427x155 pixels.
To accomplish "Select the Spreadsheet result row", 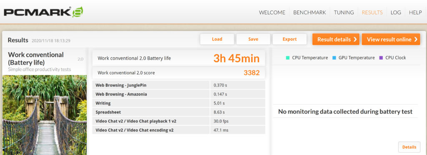I will (x=178, y=112).
